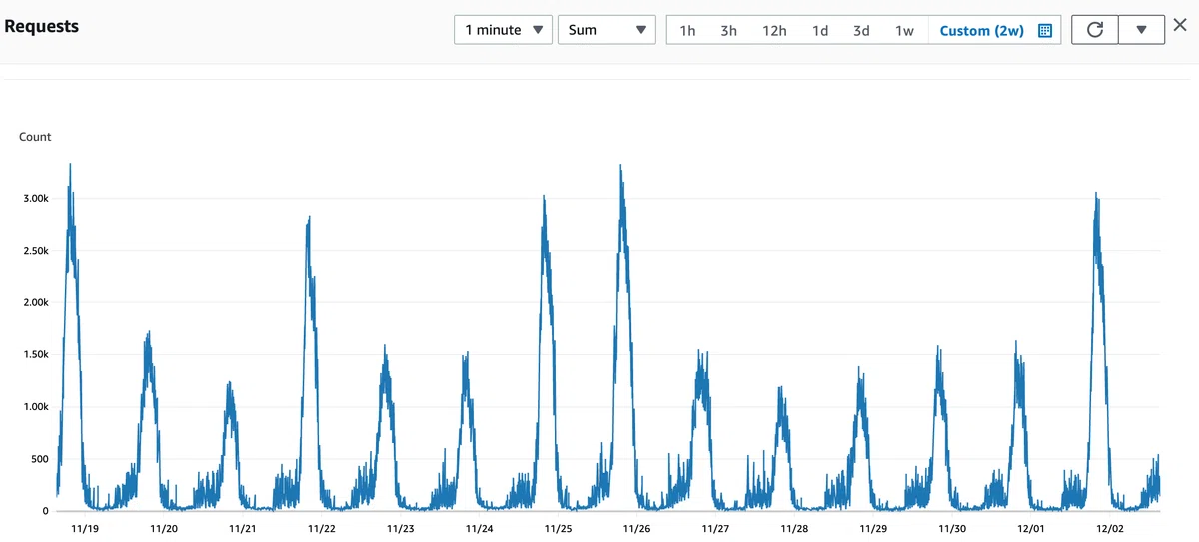Click the 11/26 date label
Viewport: 1199px width, 542px height.
[637, 529]
